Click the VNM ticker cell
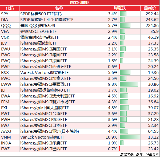The width and height of the screenshot is (160, 157). (10, 137)
